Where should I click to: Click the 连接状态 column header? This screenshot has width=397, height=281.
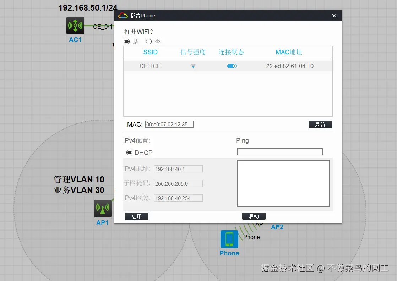coord(231,52)
